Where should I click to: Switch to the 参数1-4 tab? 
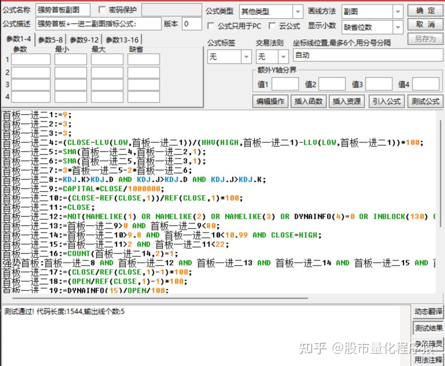click(x=19, y=39)
